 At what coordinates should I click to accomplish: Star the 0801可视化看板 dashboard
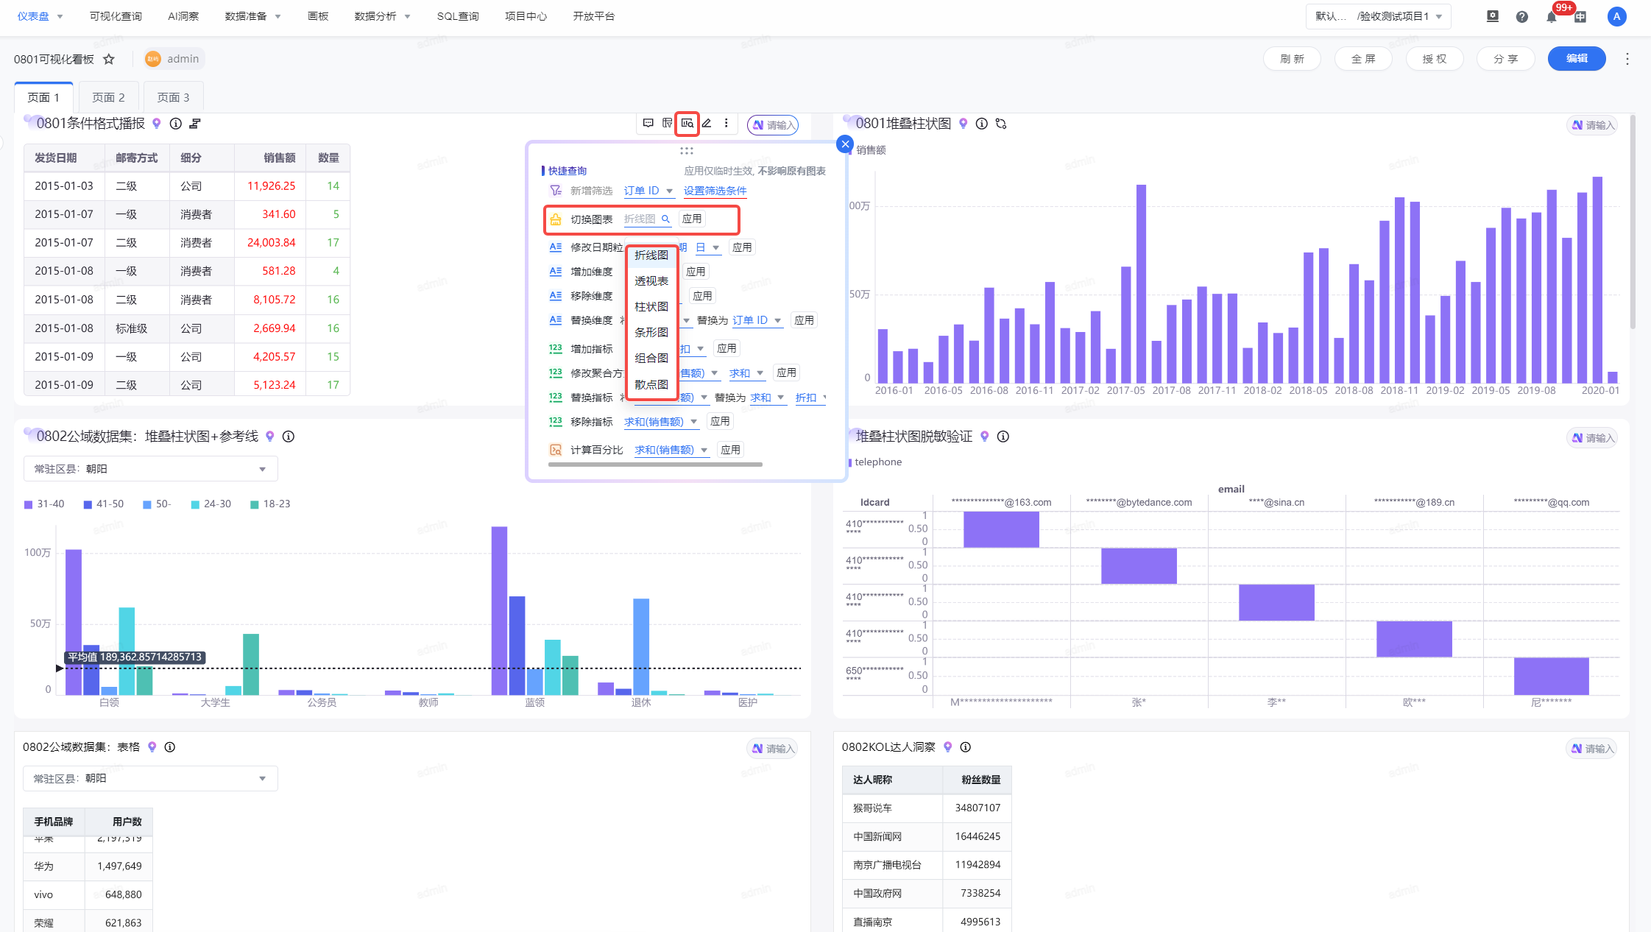(109, 59)
